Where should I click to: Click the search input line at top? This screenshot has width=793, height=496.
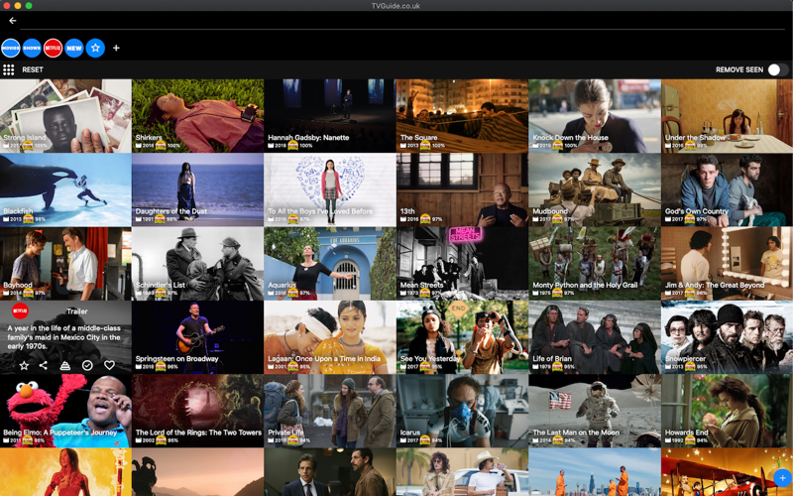pos(402,23)
